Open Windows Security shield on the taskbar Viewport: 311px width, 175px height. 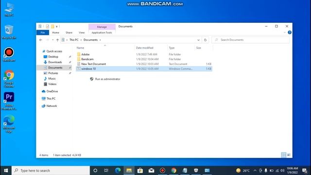pyautogui.click(x=196, y=171)
